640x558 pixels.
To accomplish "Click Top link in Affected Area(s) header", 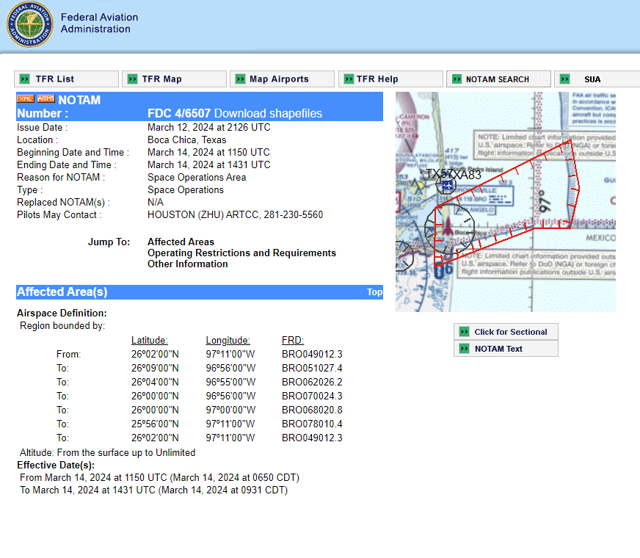I will pos(374,292).
